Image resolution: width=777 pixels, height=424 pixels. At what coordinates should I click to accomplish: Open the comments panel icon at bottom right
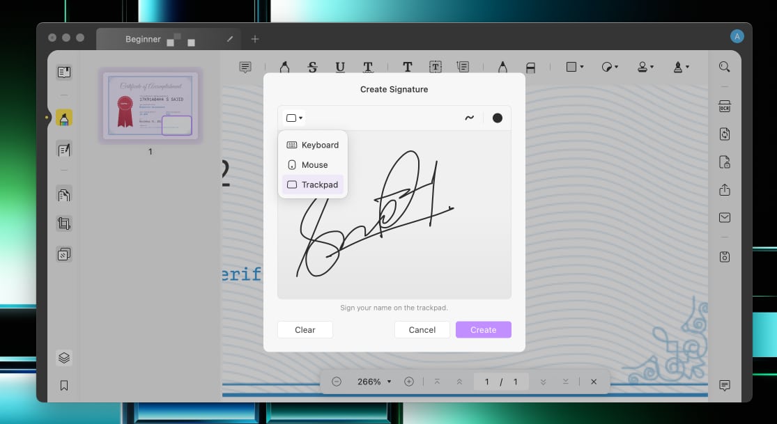[x=725, y=386]
